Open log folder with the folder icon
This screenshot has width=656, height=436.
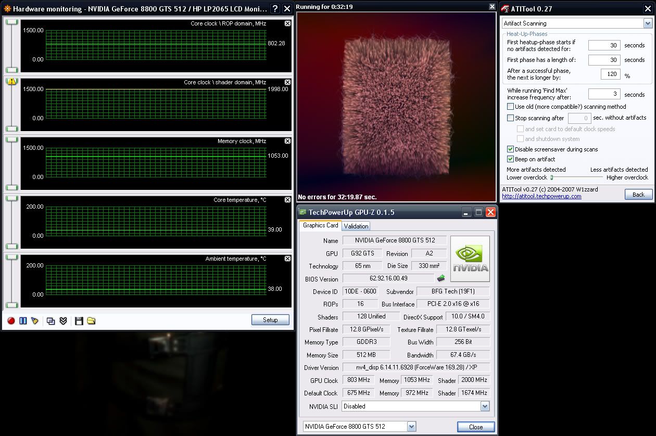pyautogui.click(x=91, y=320)
